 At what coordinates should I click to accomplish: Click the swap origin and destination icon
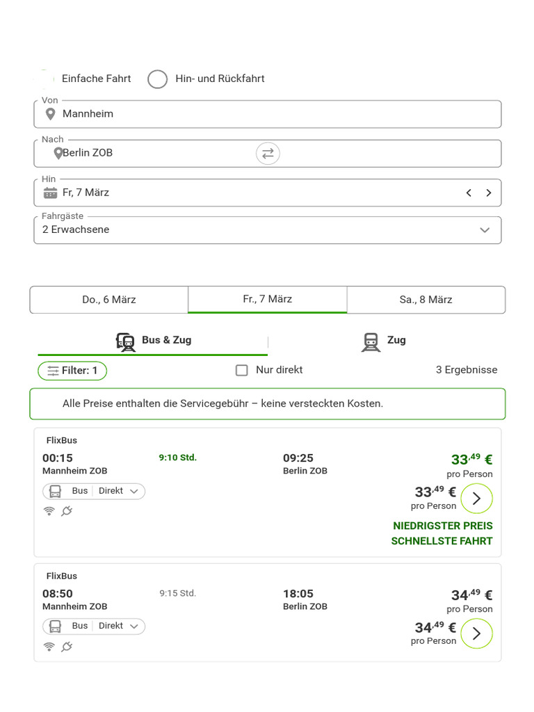[x=268, y=153]
